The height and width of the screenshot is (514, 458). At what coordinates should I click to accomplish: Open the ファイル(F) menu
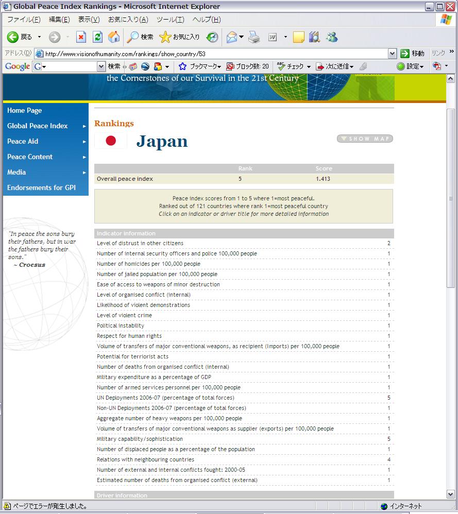tap(24, 20)
